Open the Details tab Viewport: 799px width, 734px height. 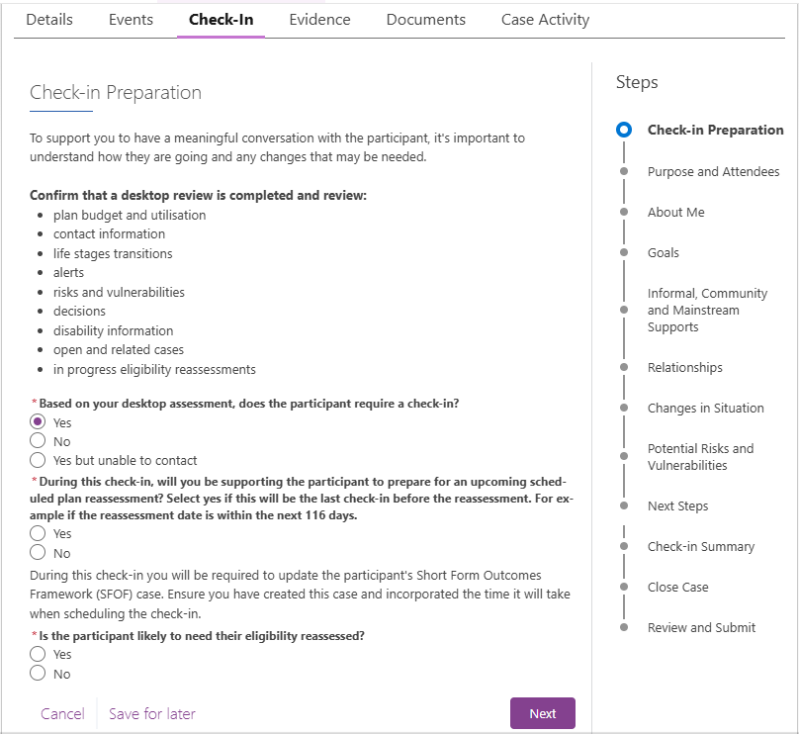(49, 20)
